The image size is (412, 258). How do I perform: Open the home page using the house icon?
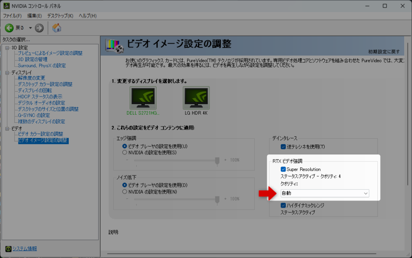click(x=57, y=28)
